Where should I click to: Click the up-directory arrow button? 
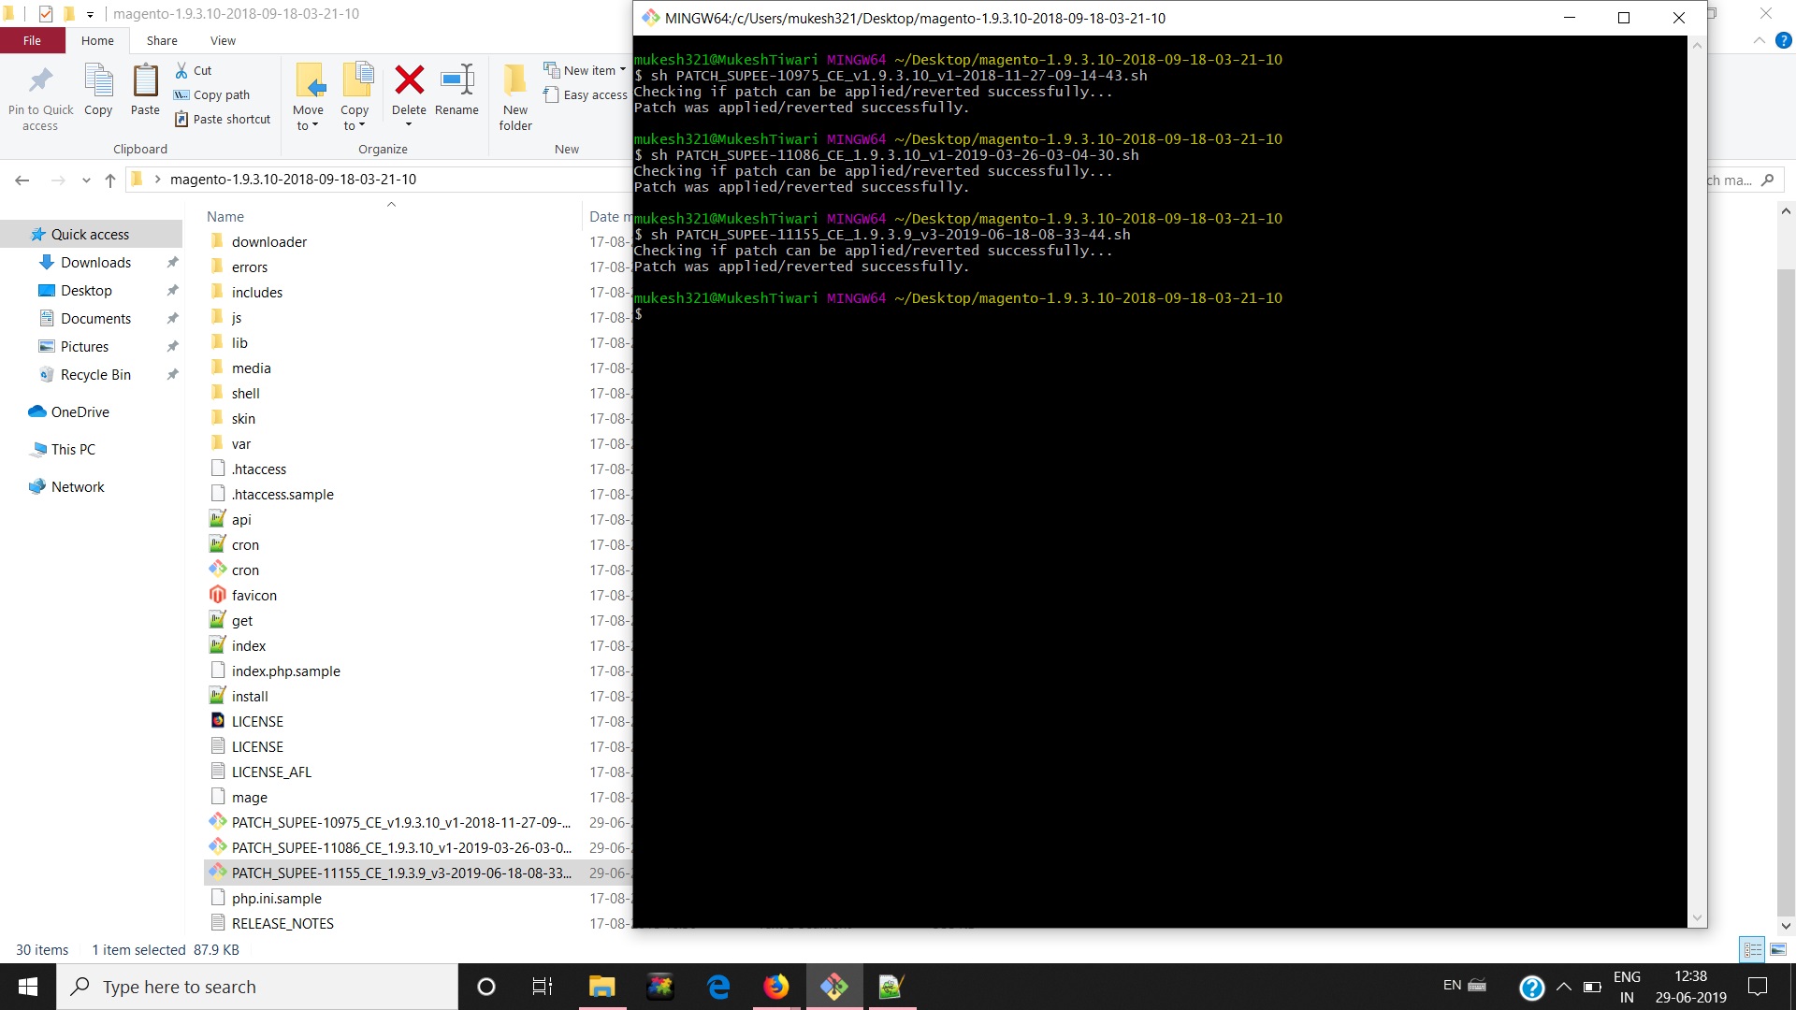tap(110, 180)
